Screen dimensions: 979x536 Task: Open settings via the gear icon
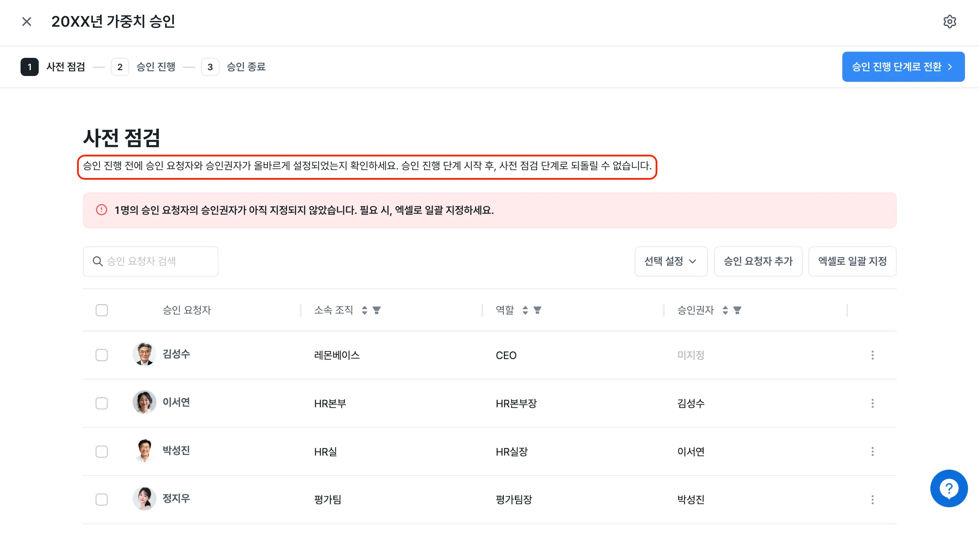(x=949, y=22)
